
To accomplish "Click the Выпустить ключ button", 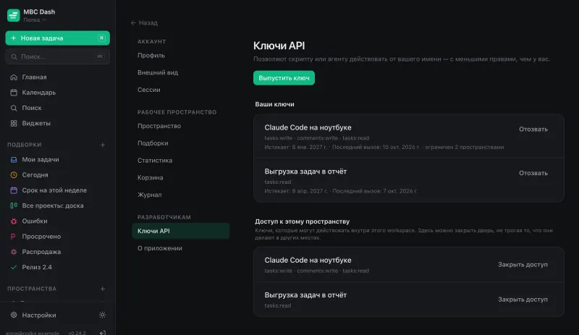I will [284, 78].
